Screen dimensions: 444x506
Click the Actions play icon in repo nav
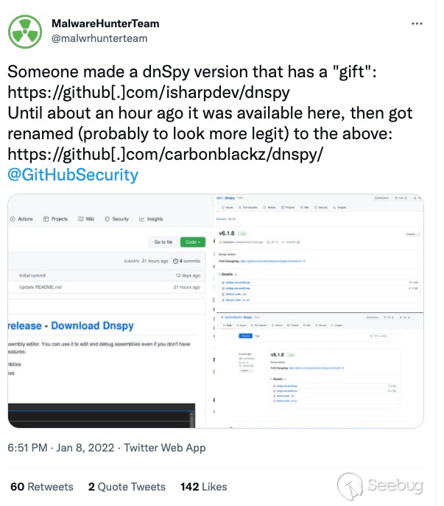[13, 219]
